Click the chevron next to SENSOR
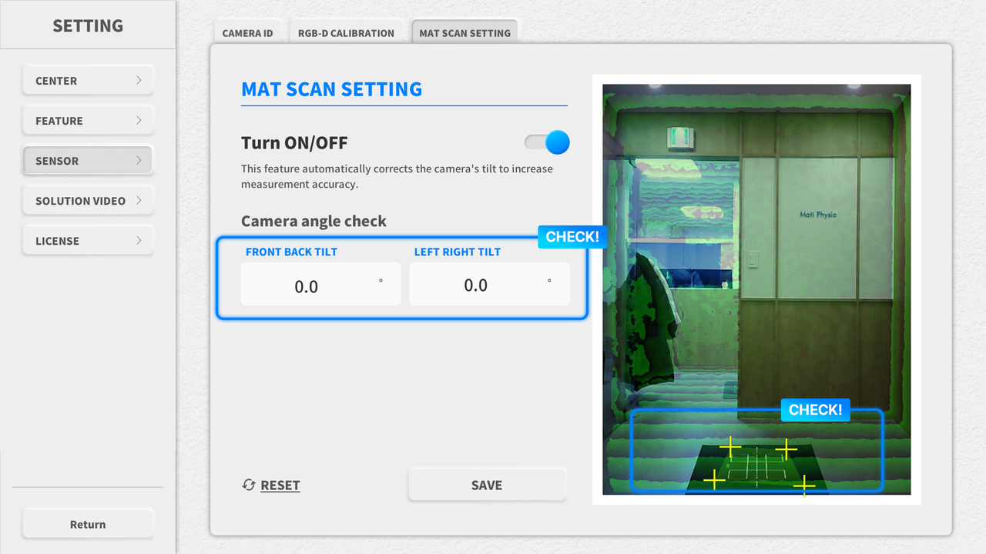The width and height of the screenshot is (986, 554). coord(139,160)
